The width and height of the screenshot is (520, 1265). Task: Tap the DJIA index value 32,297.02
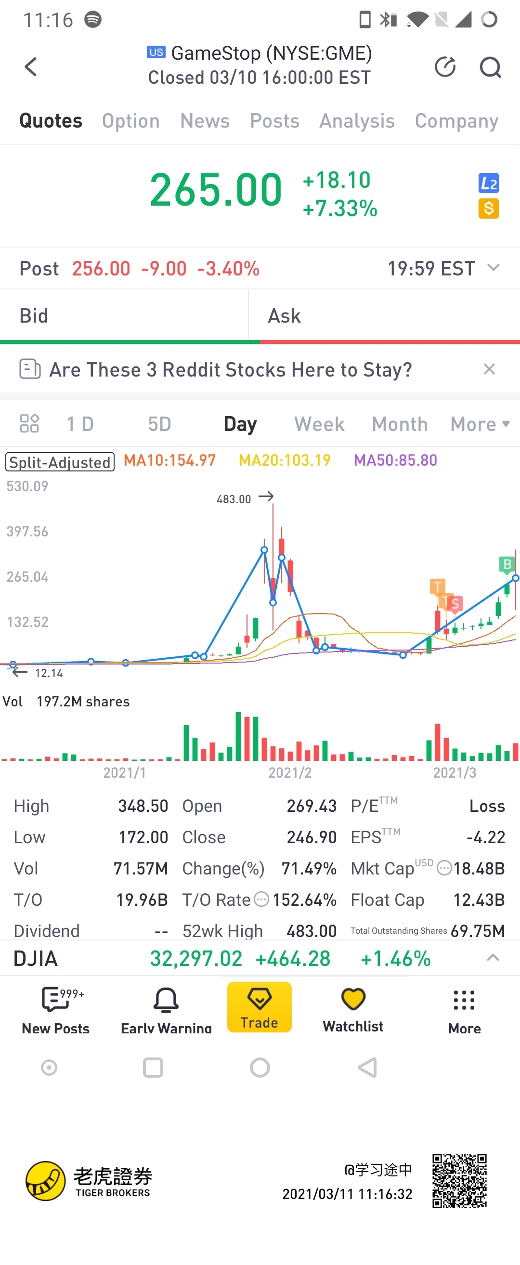click(196, 958)
